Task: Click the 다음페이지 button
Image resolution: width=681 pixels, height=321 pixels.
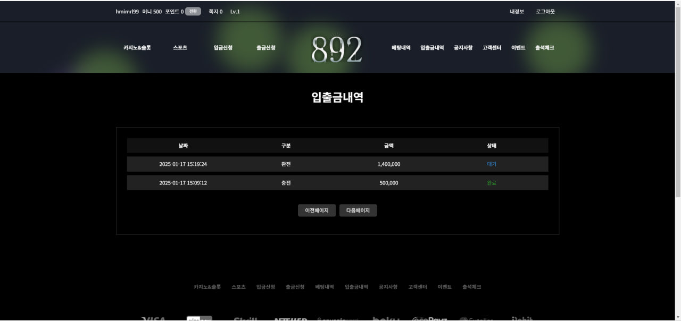Action: (x=358, y=210)
